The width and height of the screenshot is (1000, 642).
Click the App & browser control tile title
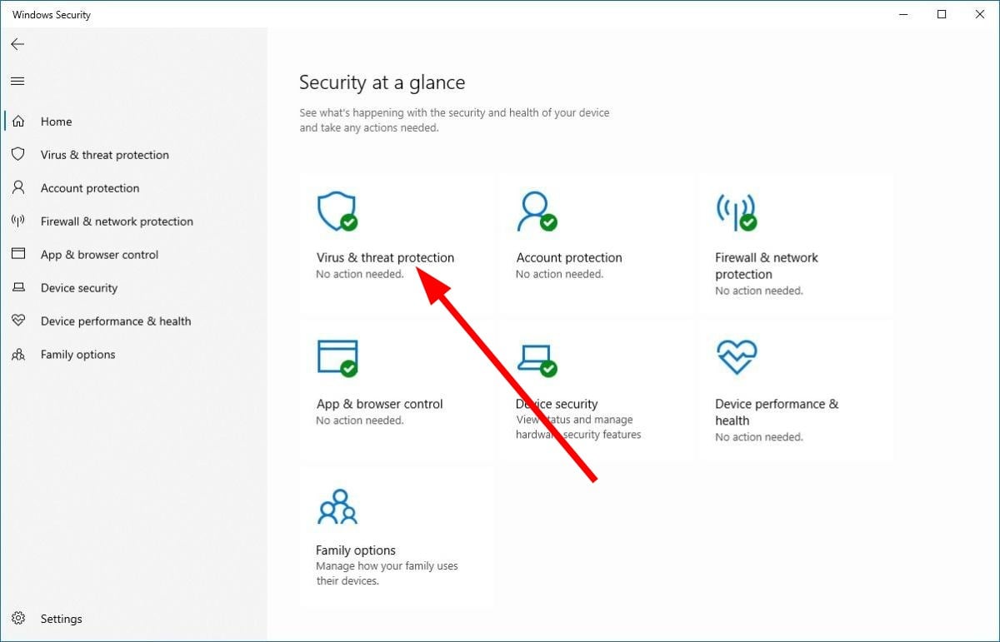379,404
